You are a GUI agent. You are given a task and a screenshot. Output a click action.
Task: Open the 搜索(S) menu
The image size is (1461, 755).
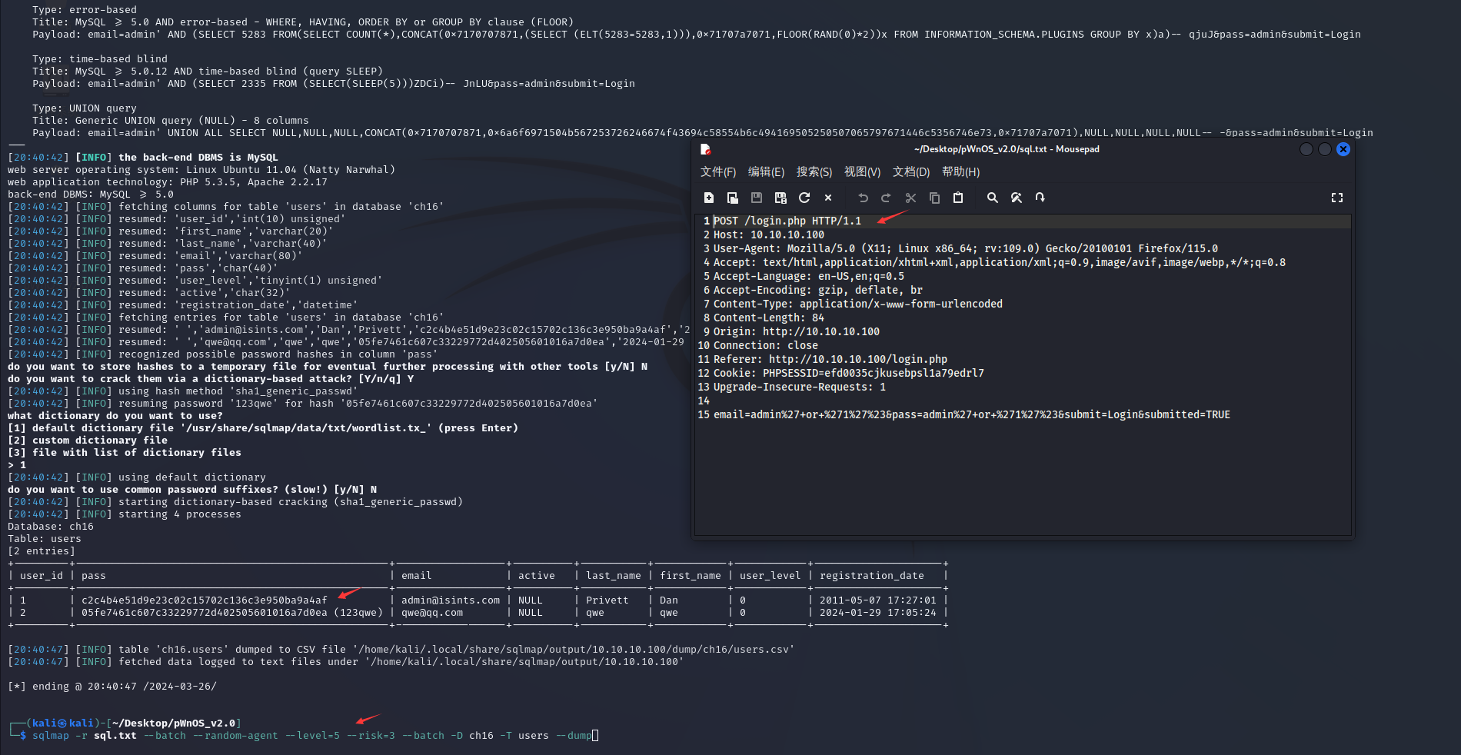814,172
